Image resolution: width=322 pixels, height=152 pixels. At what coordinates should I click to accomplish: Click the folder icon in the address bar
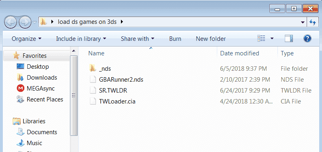[43, 21]
